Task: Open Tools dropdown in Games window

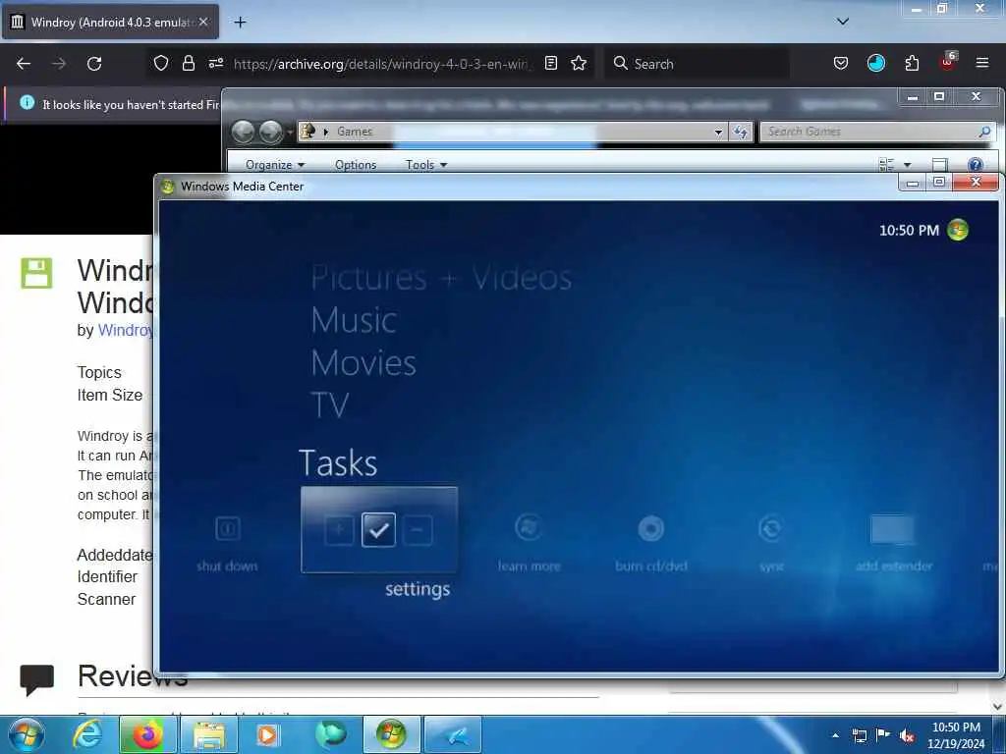Action: tap(426, 165)
